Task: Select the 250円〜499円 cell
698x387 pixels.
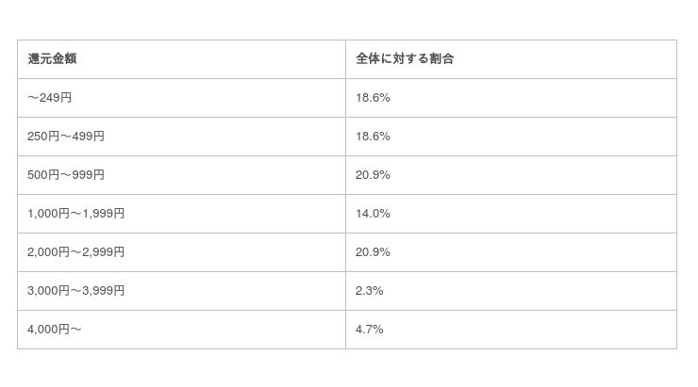Action: click(66, 137)
